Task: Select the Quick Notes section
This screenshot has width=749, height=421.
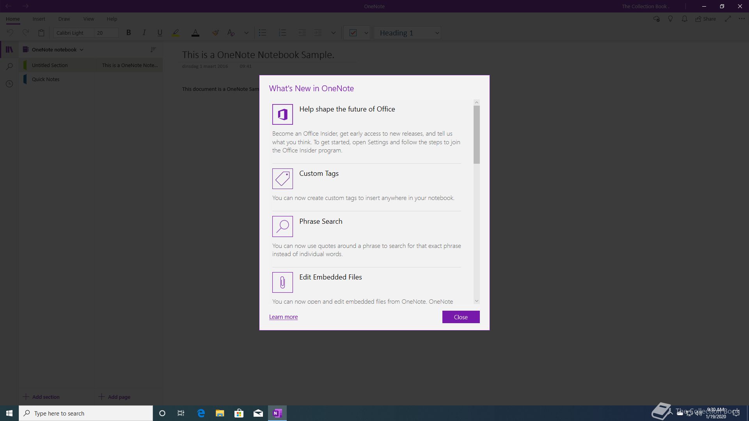Action: 57,79
